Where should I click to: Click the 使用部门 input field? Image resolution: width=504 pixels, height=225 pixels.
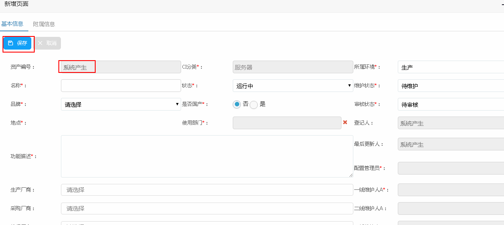pos(286,123)
